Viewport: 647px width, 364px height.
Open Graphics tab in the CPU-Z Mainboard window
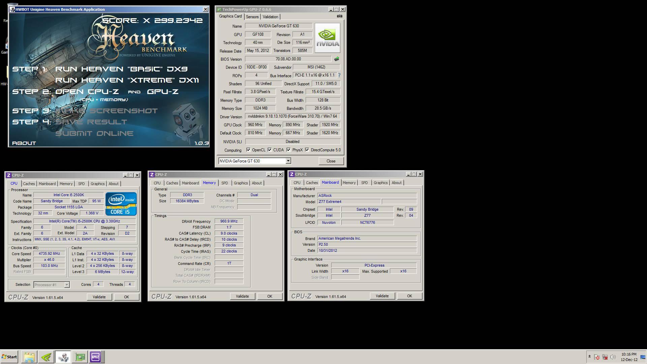pyautogui.click(x=380, y=183)
